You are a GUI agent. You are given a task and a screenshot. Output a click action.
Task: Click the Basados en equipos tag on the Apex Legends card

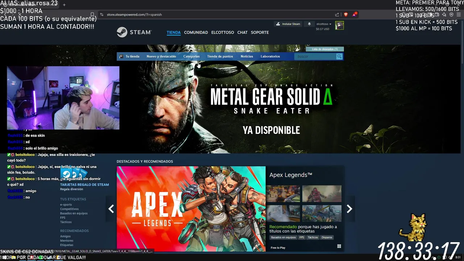click(283, 237)
